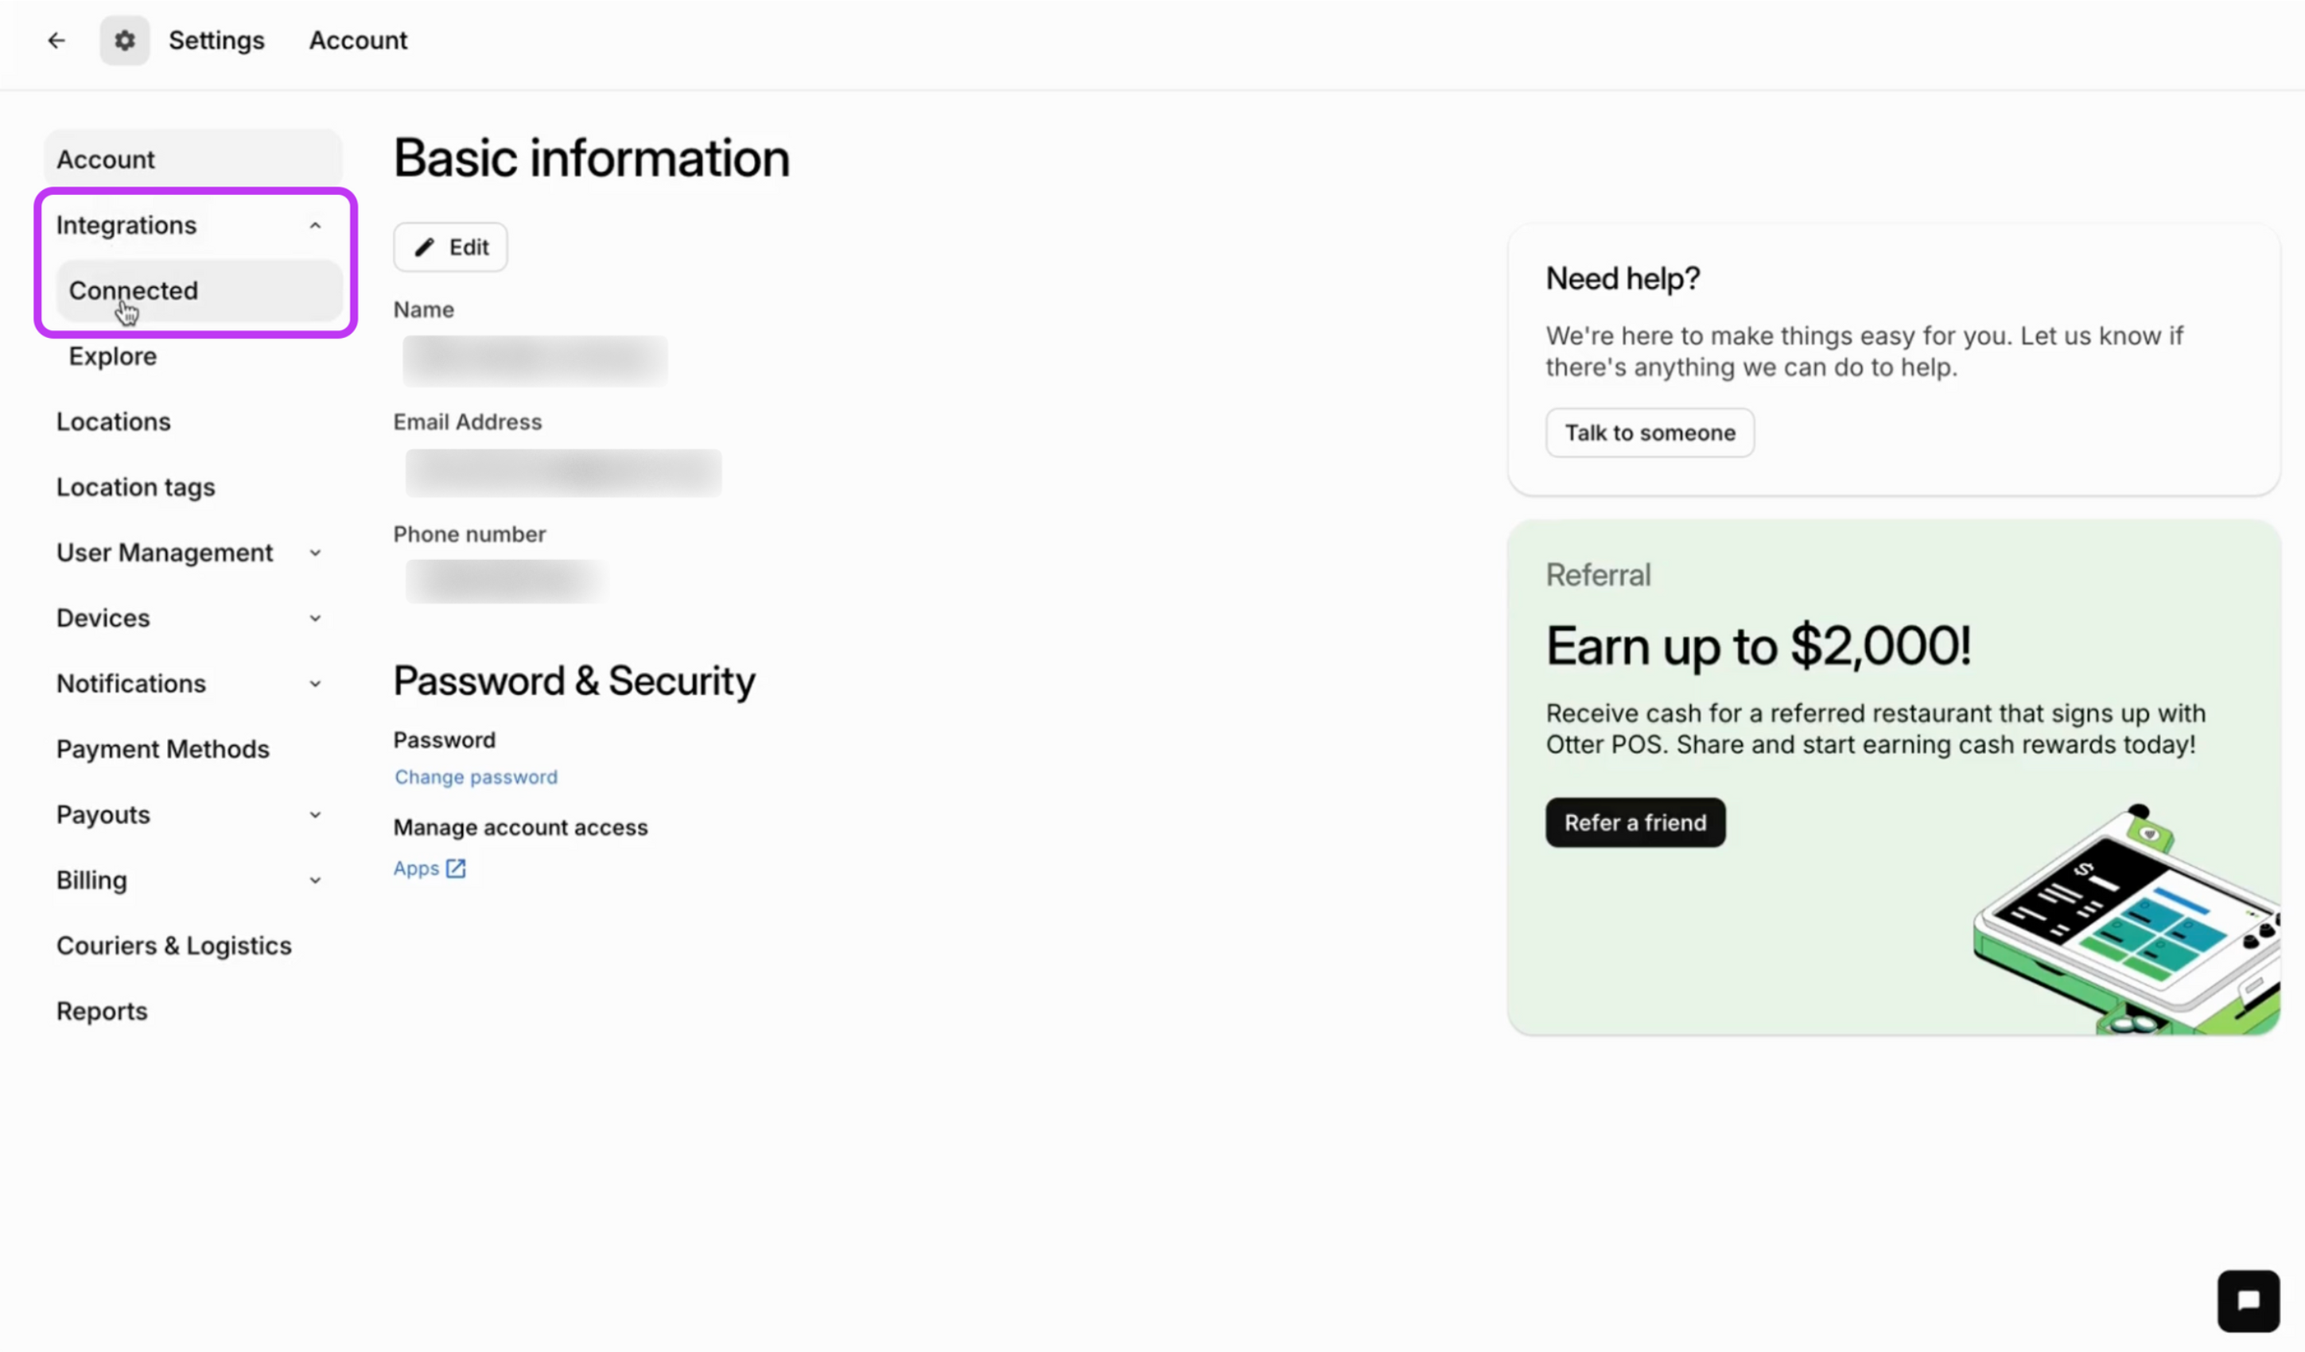The width and height of the screenshot is (2305, 1352).
Task: Click the Talk to someone button
Action: click(x=1649, y=432)
